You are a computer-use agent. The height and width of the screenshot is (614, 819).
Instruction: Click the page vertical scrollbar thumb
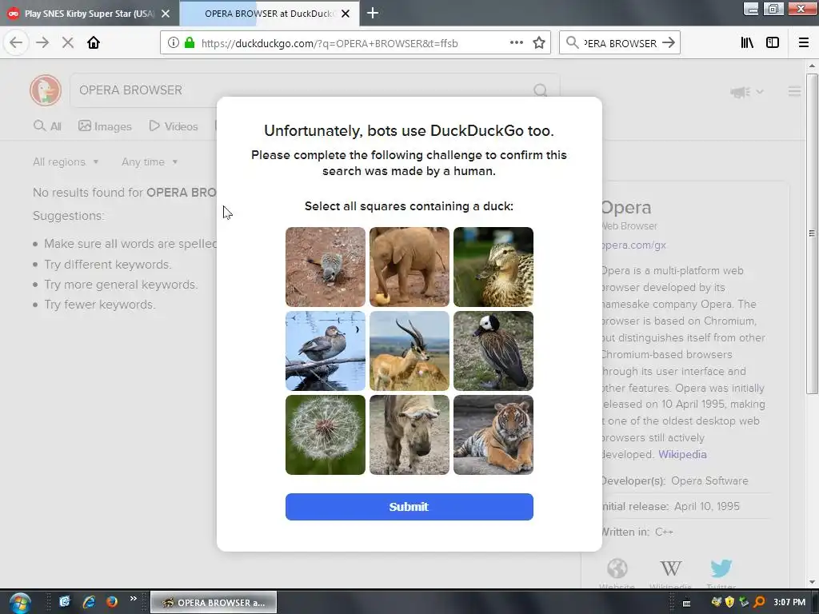(812, 234)
